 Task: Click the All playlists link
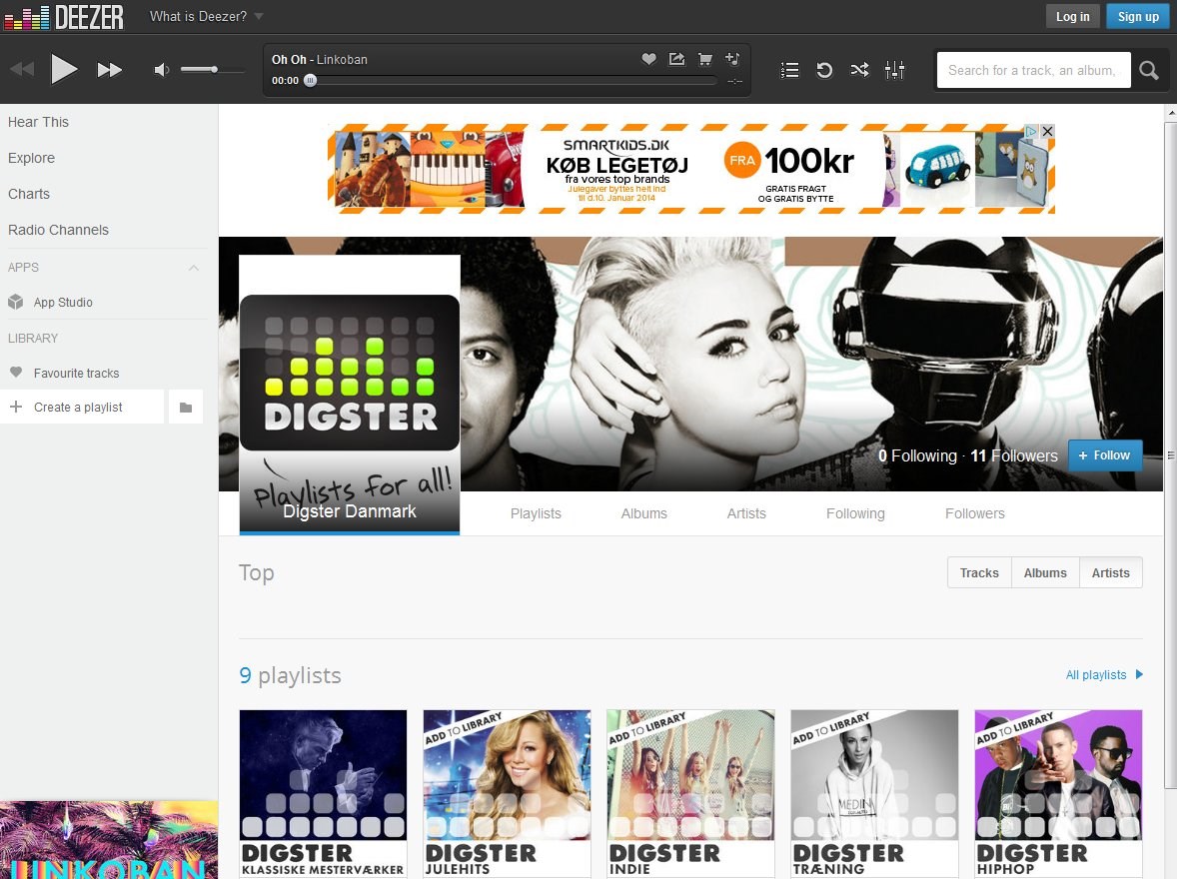(x=1104, y=675)
